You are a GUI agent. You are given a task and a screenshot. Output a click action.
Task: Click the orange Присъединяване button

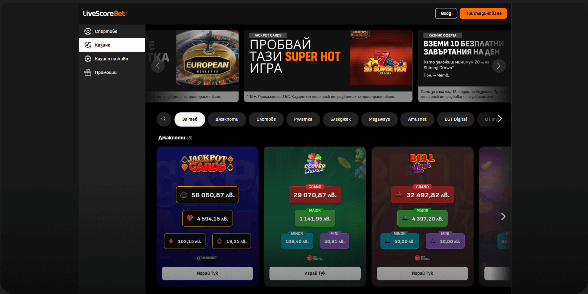click(483, 13)
